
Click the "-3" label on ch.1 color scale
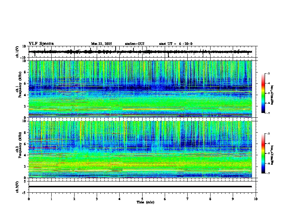click(268, 74)
